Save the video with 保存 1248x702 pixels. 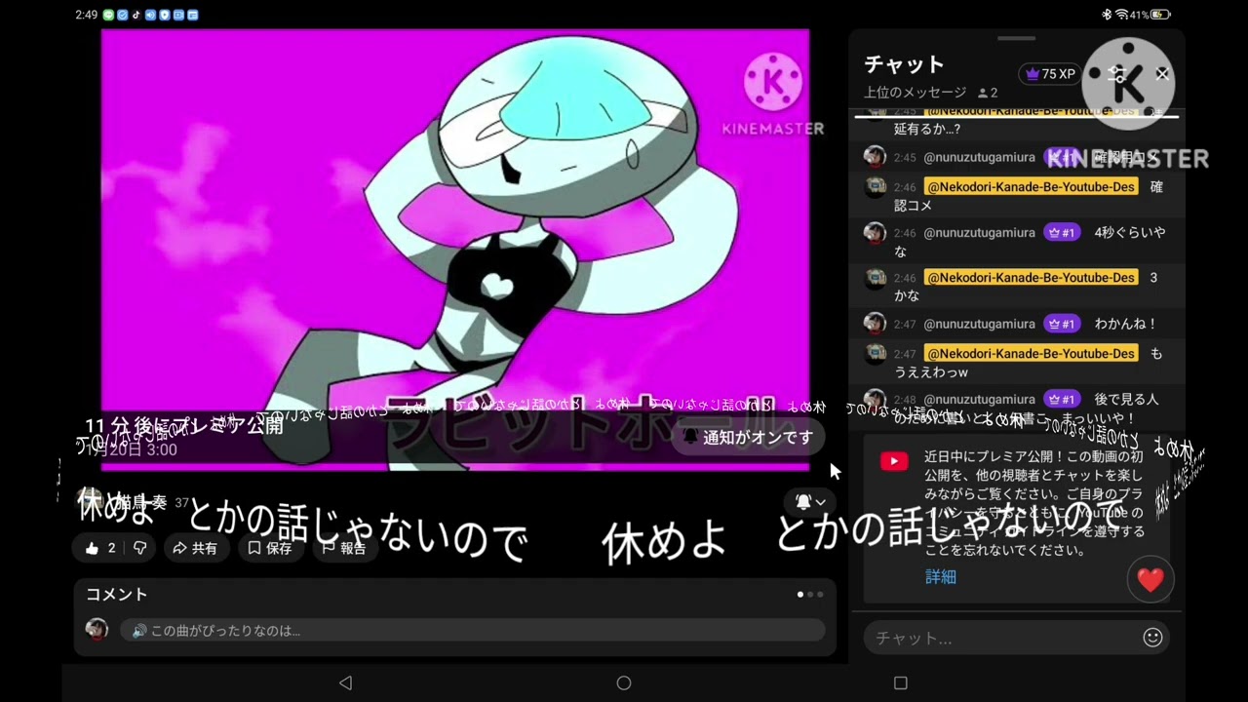270,548
